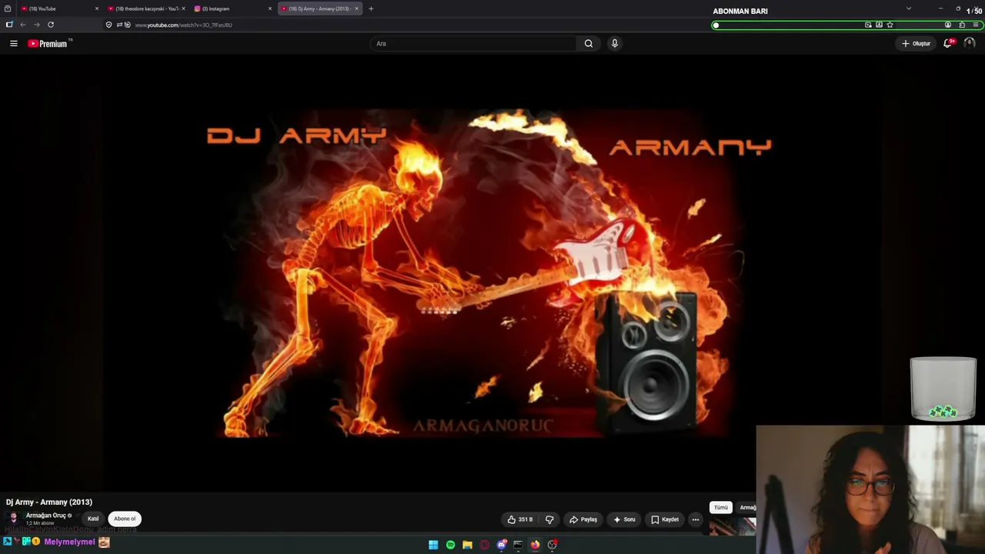
Task: Switch to the Instagram tab
Action: pos(234,8)
